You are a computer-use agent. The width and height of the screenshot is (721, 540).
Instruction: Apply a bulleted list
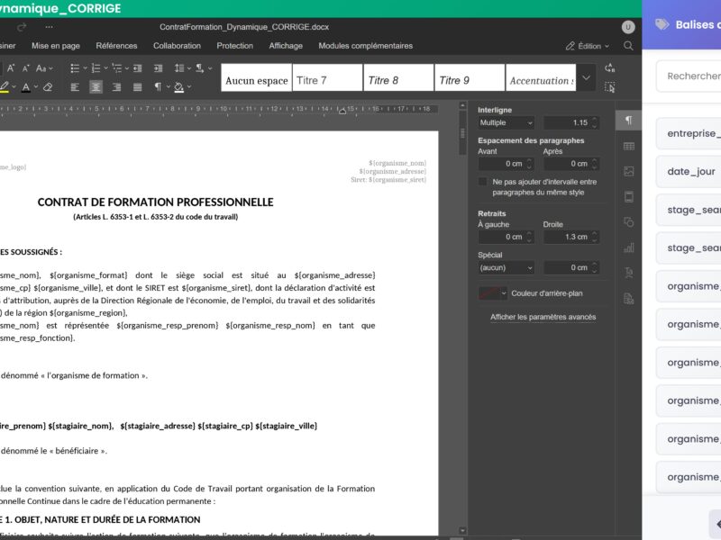pos(76,67)
